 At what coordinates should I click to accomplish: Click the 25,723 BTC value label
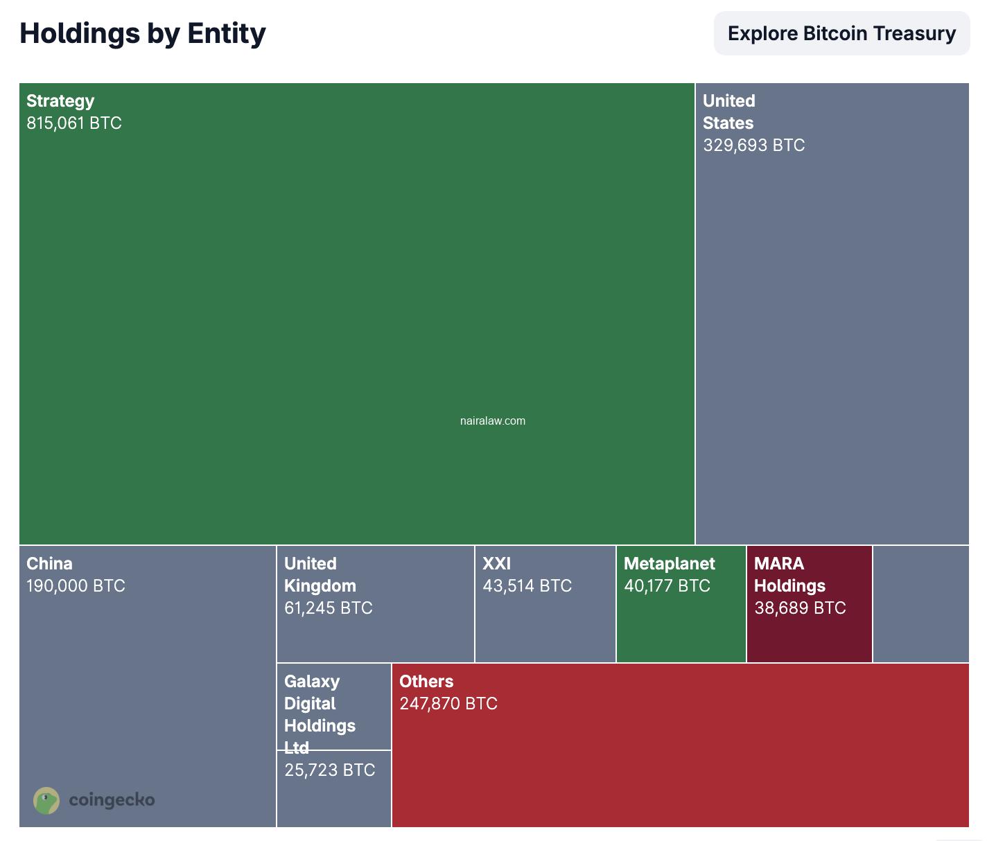330,770
